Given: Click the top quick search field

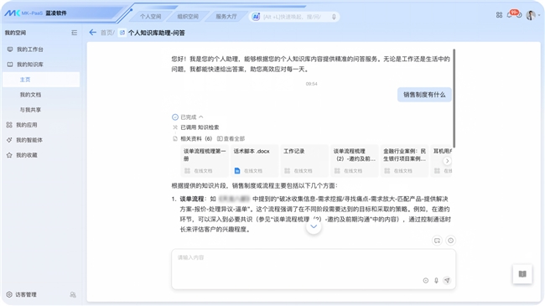Looking at the screenshot, I should point(295,17).
